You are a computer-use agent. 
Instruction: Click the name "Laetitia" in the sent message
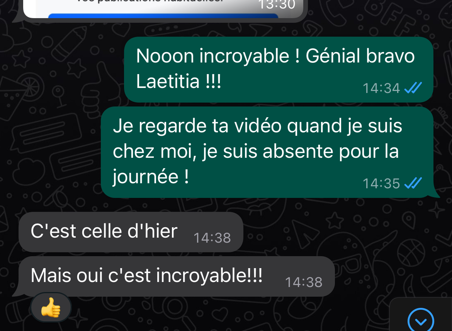click(x=168, y=81)
